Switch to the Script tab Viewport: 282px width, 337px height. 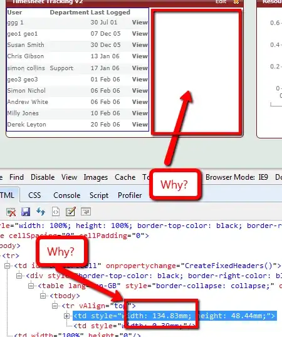[x=99, y=195]
